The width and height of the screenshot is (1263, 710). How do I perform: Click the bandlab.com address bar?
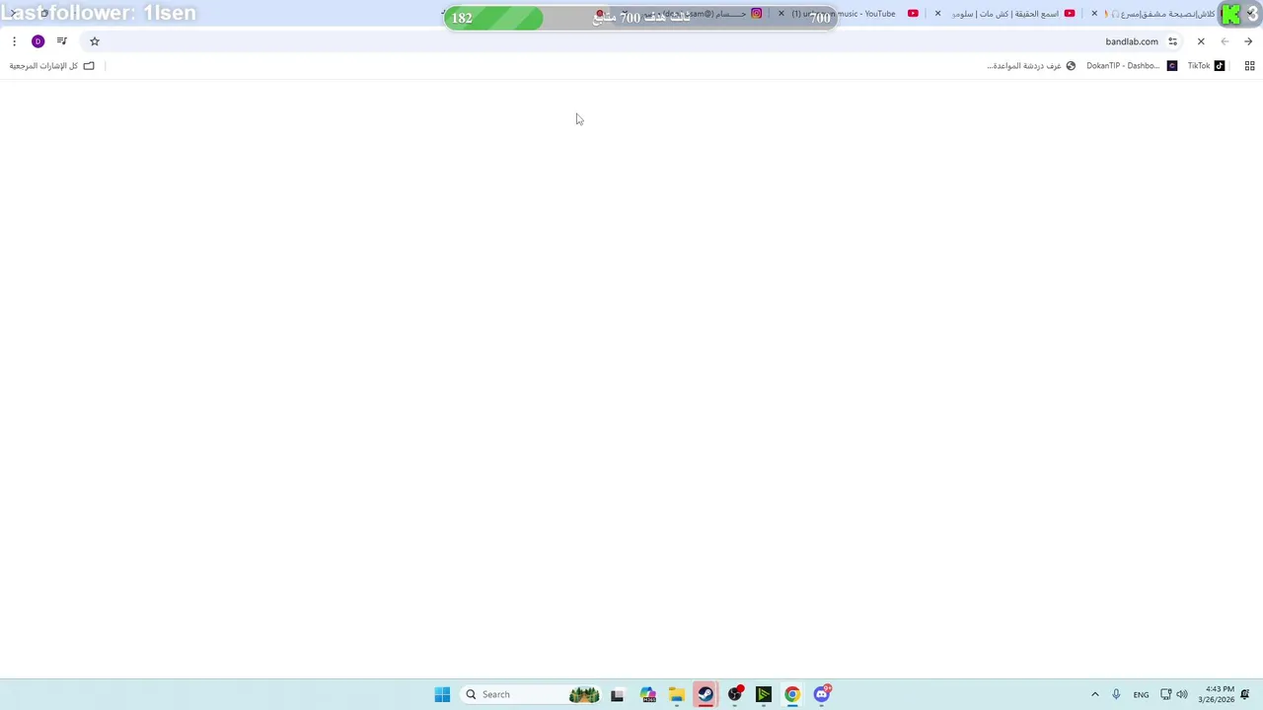point(631,41)
